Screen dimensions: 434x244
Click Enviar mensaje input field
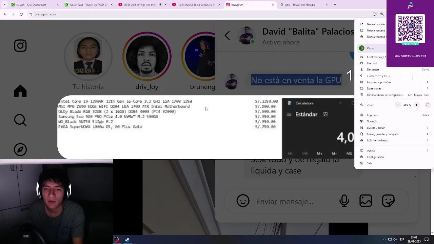[x=285, y=201]
